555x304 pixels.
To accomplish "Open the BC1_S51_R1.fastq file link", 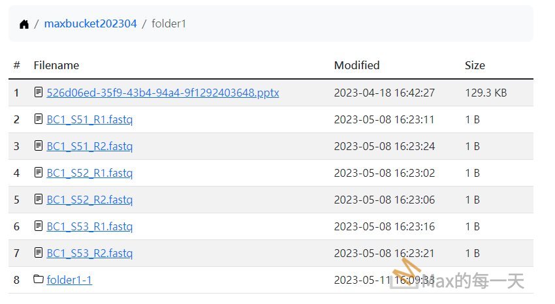I will click(x=89, y=119).
